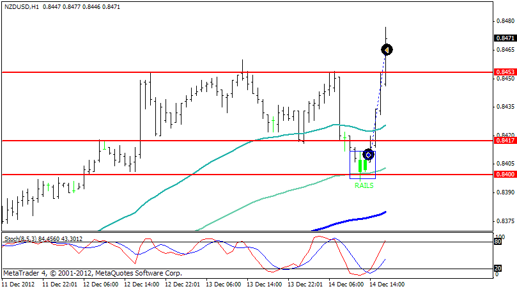Click the 0.8465 price scale value
The width and height of the screenshot is (517, 289).
505,50
